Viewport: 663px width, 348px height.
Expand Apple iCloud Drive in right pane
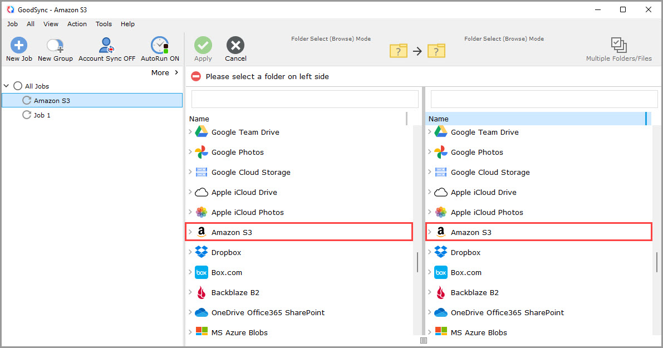(x=430, y=192)
